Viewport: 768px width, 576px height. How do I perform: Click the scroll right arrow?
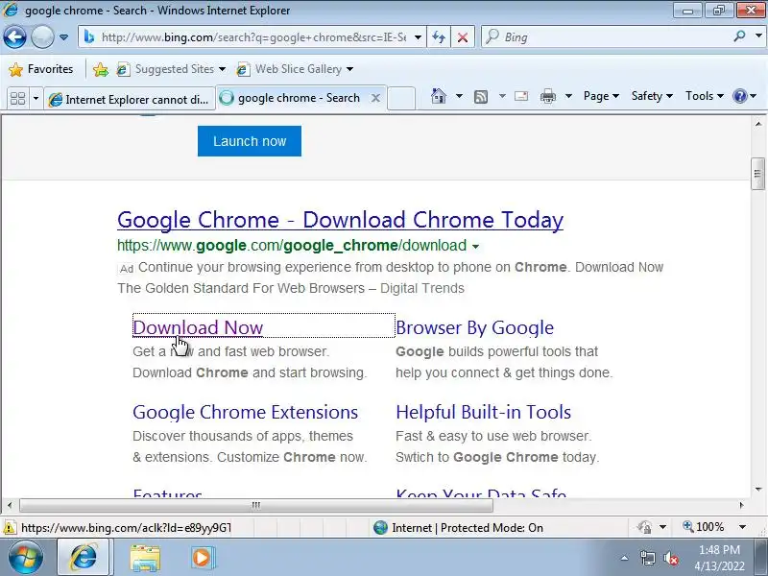[x=741, y=505]
